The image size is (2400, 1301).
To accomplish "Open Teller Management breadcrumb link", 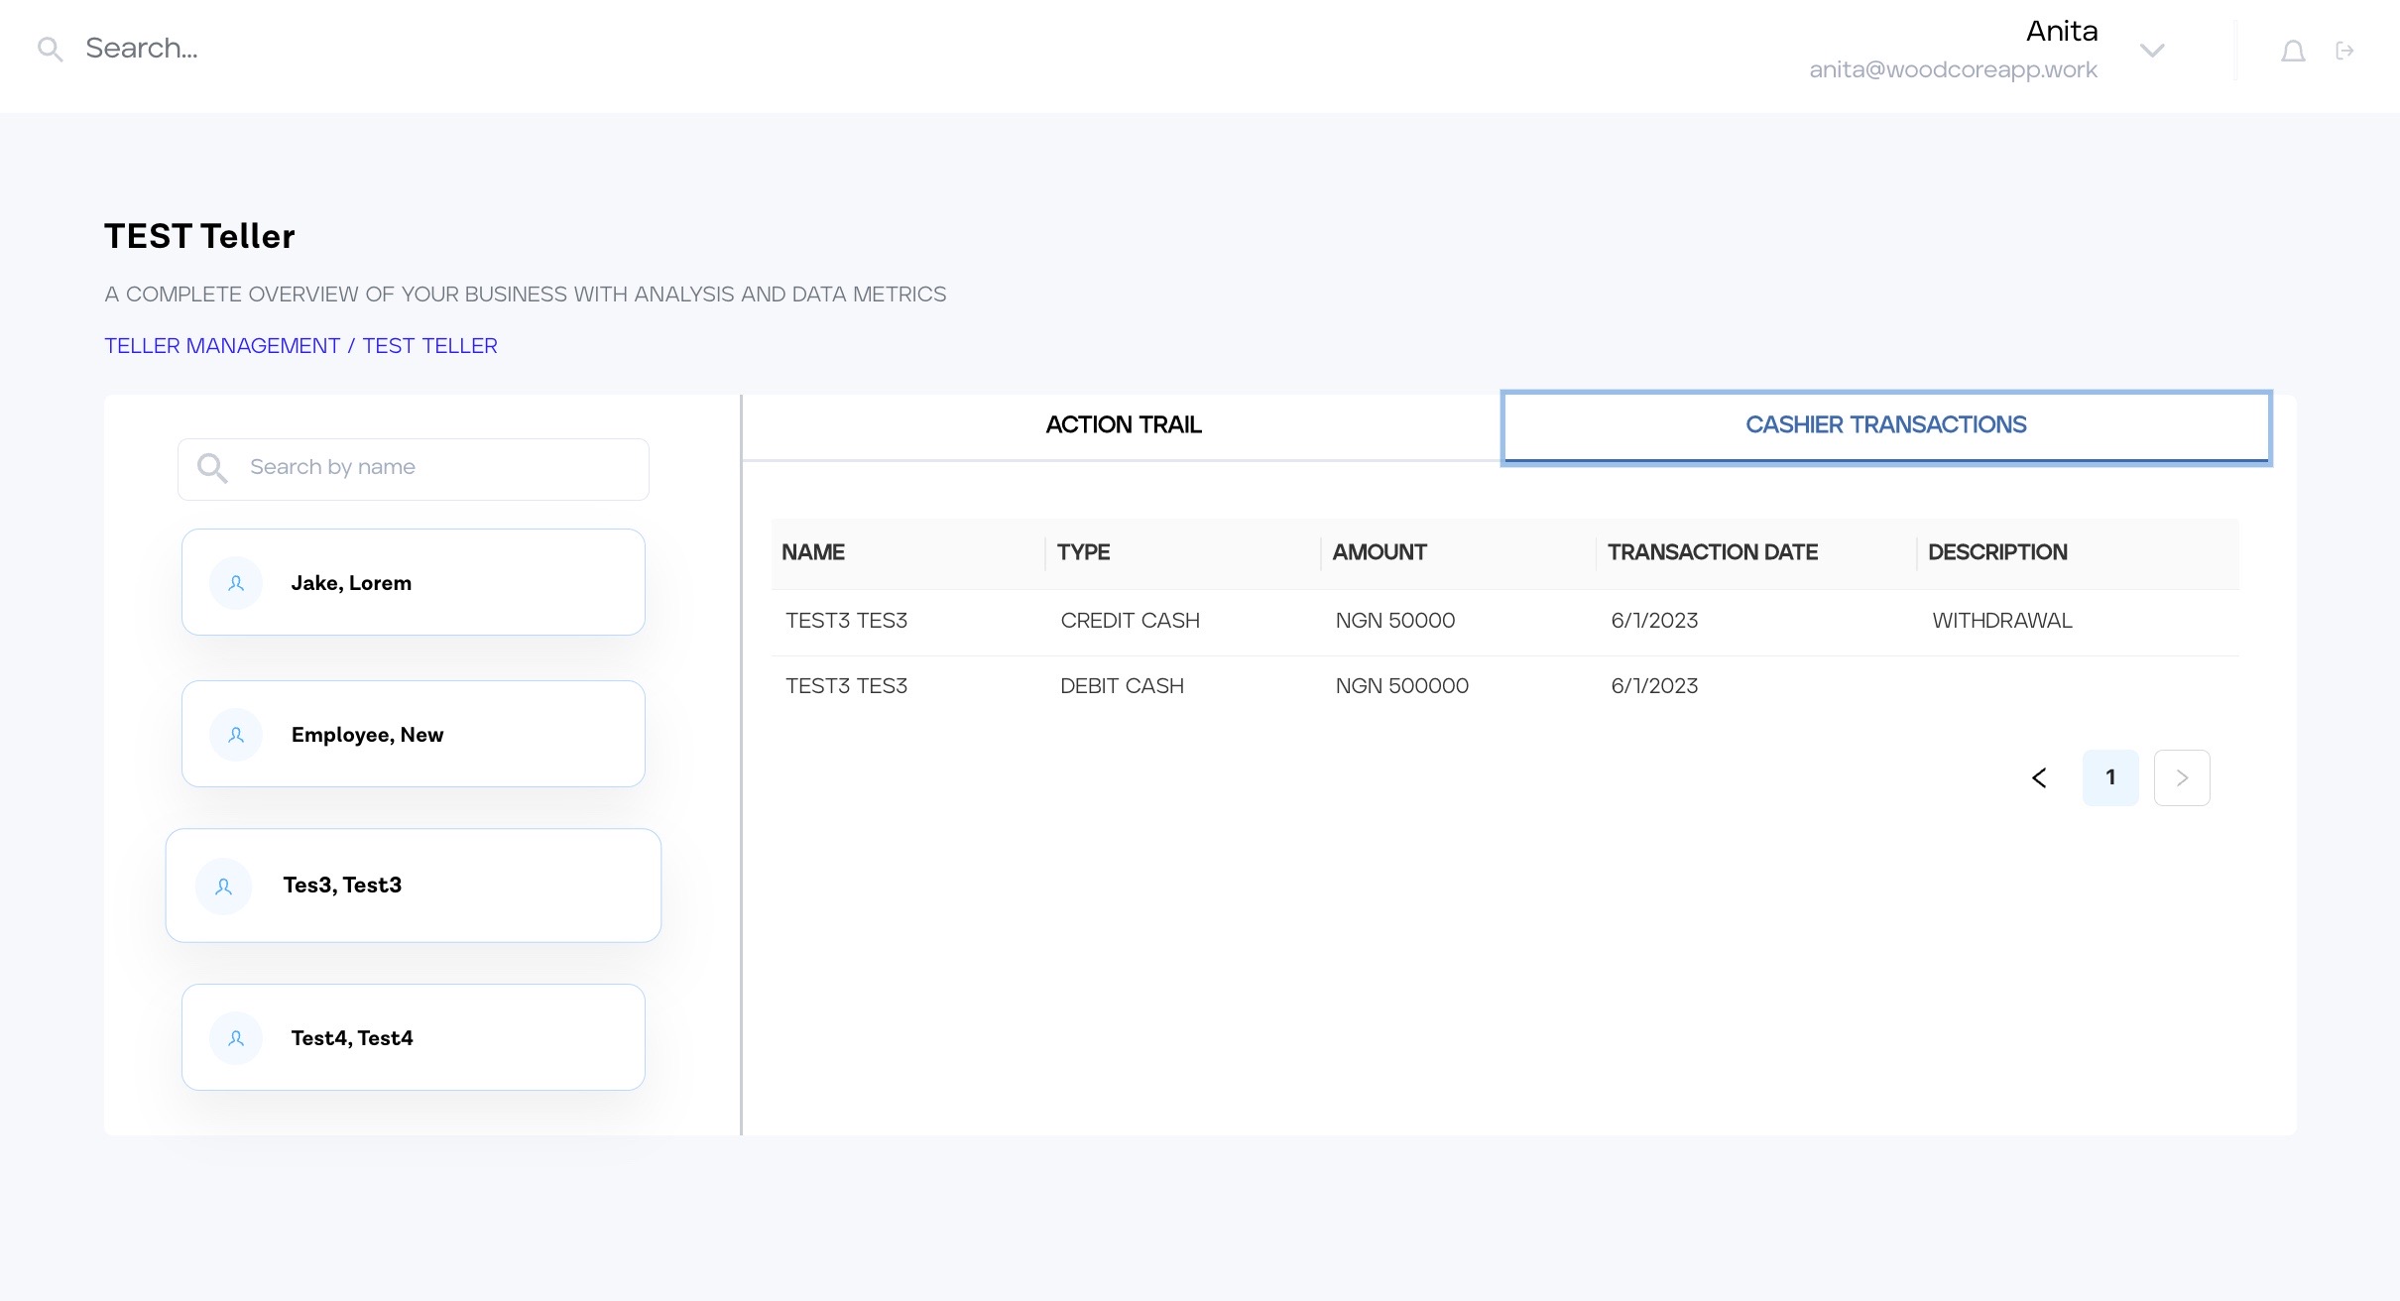I will pyautogui.click(x=222, y=346).
